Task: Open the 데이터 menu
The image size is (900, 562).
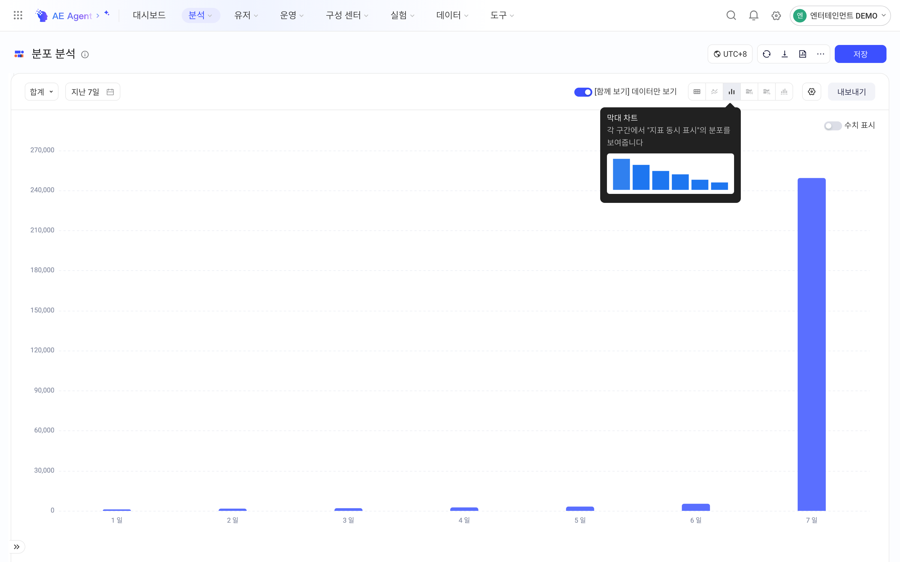Action: [452, 15]
